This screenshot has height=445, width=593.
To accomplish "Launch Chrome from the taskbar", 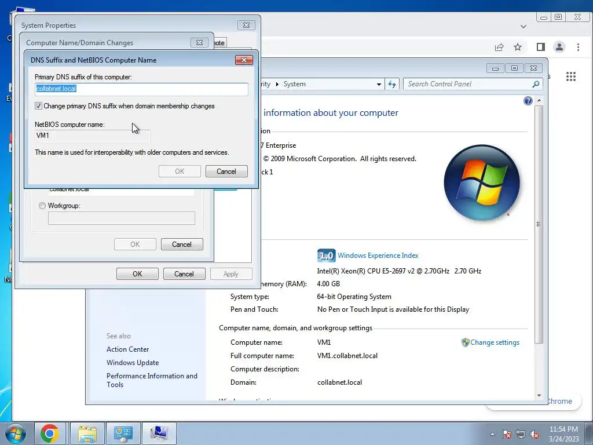I will coord(50,433).
